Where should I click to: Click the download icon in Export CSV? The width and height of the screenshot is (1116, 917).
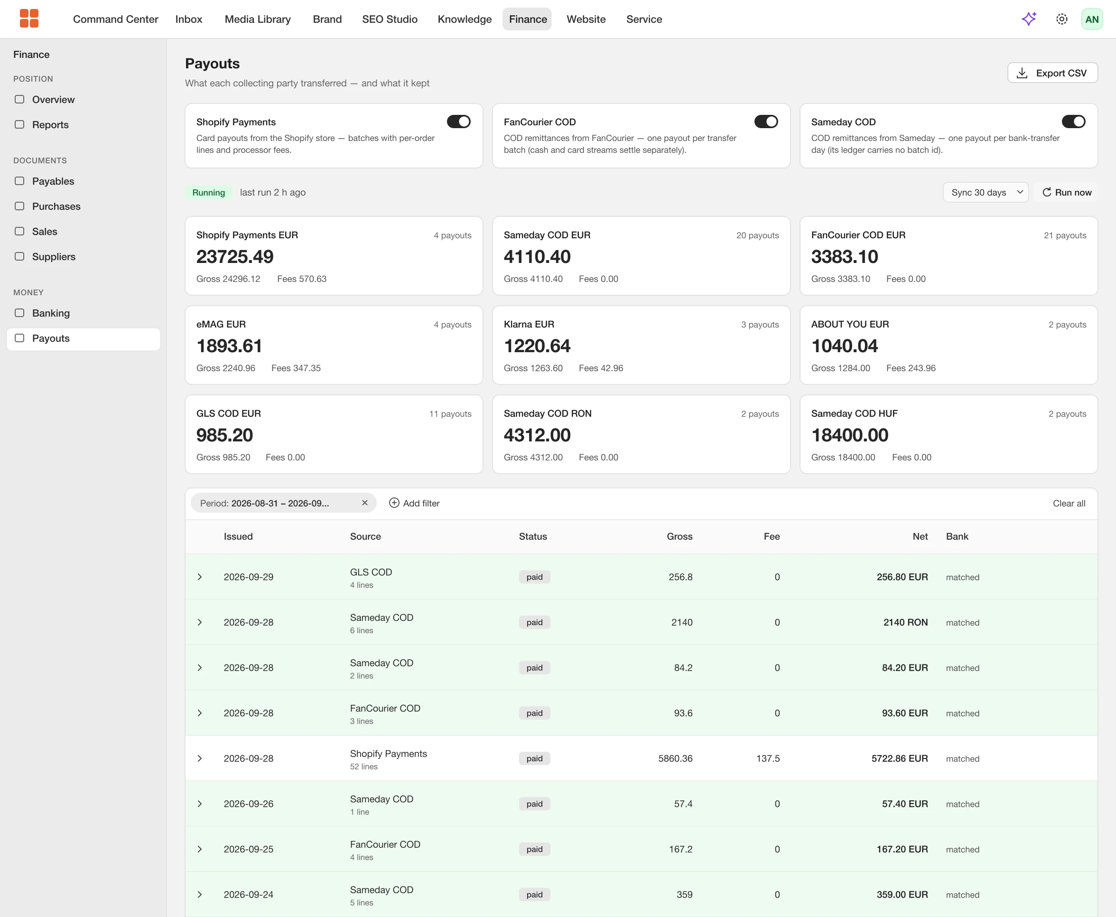click(x=1022, y=73)
